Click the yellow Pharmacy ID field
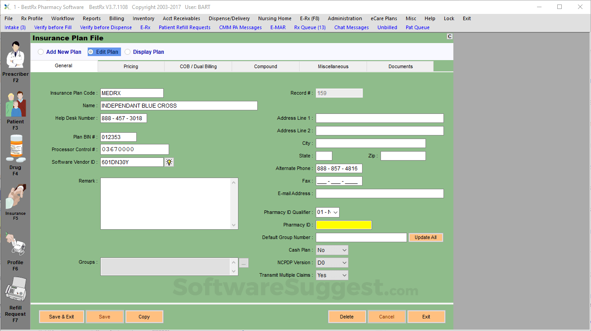The image size is (591, 331). pyautogui.click(x=344, y=225)
